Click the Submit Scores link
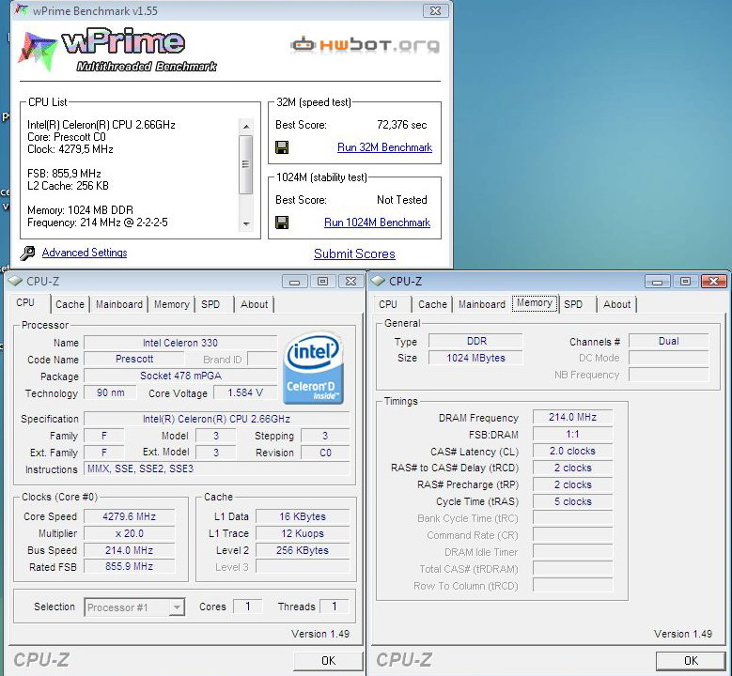The image size is (732, 676). pos(354,253)
